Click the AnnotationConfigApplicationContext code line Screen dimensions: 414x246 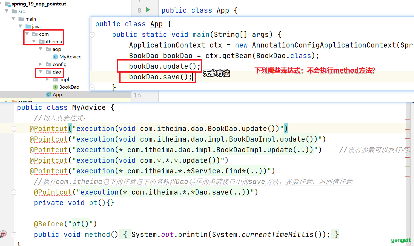[271, 45]
